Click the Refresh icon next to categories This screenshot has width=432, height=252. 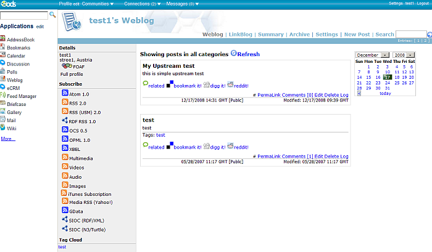[234, 54]
